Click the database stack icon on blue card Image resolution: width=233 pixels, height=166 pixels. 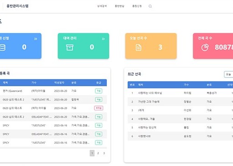[x=3, y=47]
